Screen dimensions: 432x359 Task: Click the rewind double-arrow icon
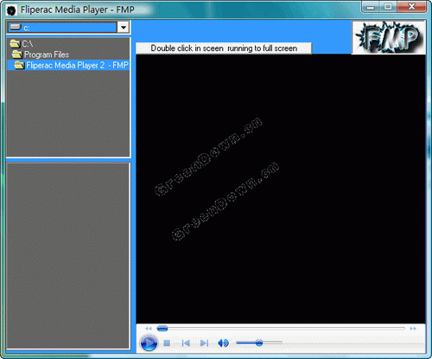point(148,329)
